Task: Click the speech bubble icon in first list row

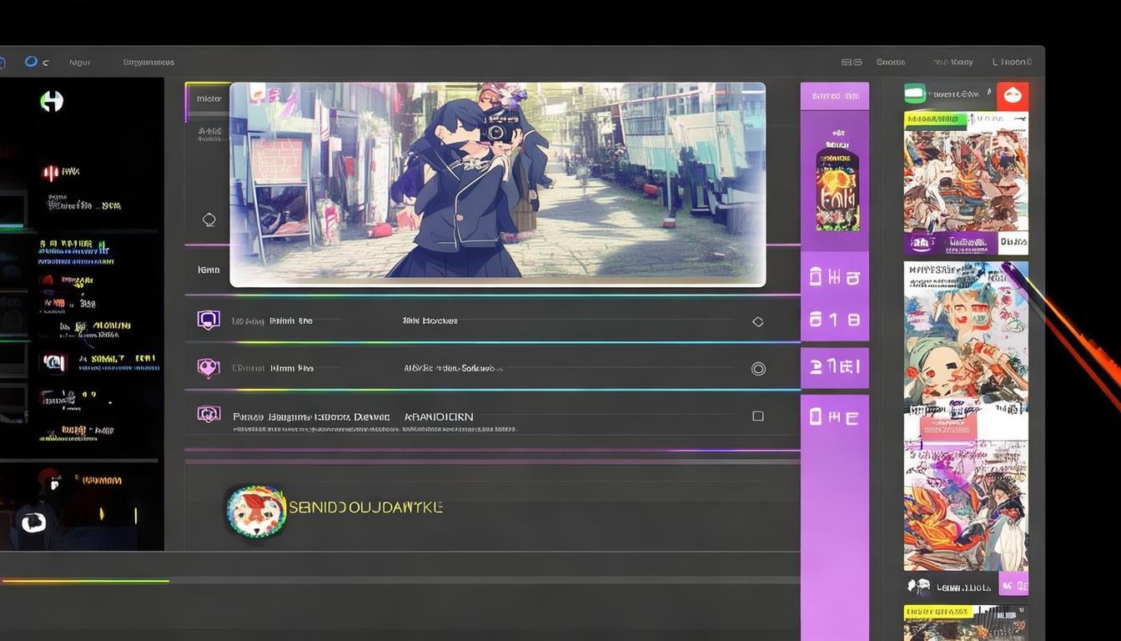Action: [209, 320]
